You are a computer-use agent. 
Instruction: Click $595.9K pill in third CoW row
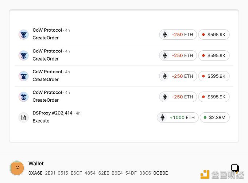coord(214,76)
